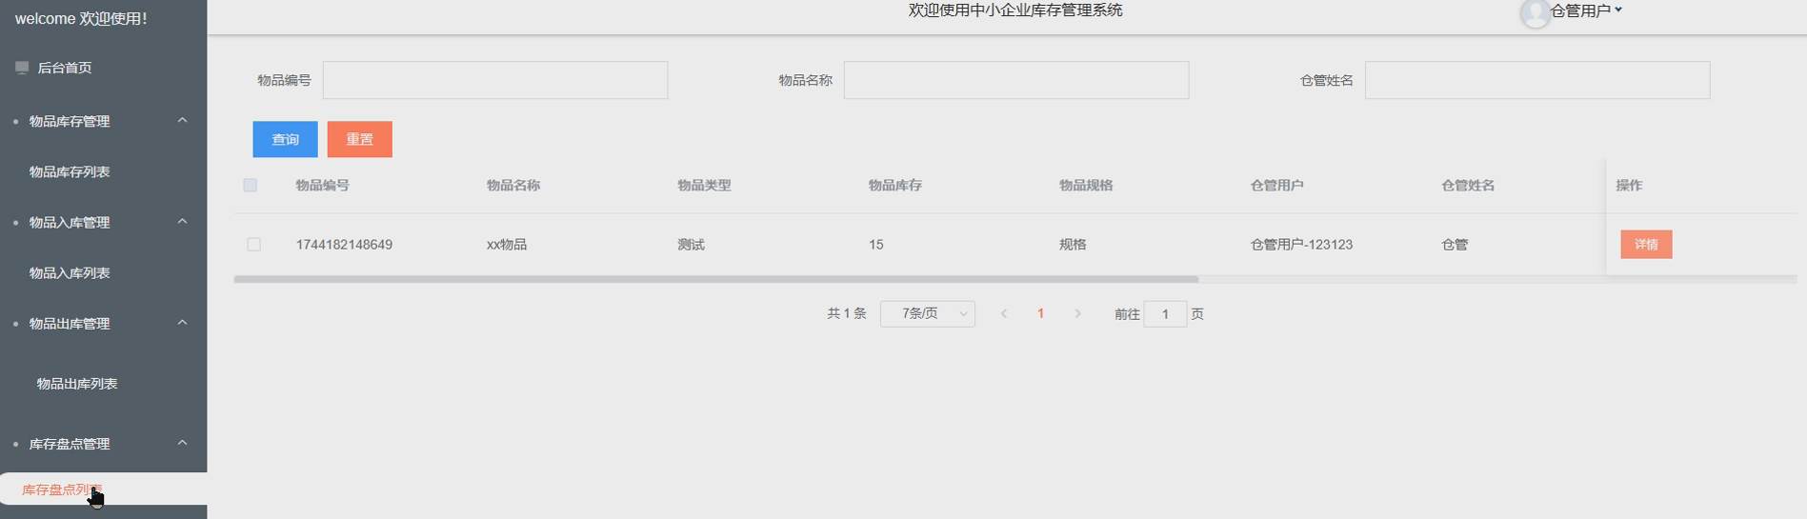Viewport: 1807px width, 519px height.
Task: Collapse the 物品入库管理 menu chevron
Action: click(182, 222)
